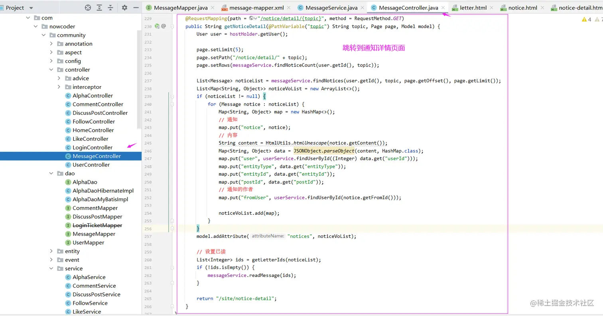Expand the interceptor folder
Screen dimensions: 603x316
point(59,87)
